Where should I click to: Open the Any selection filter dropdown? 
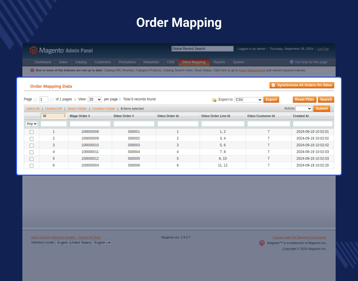click(32, 124)
